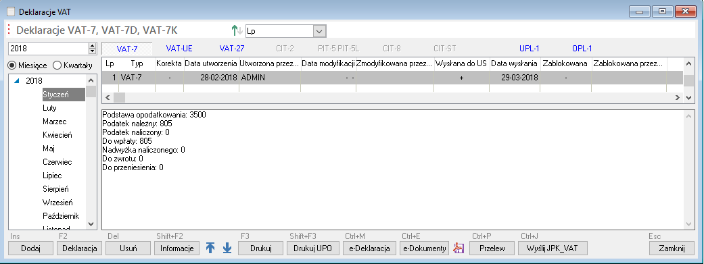
Task: Click the Deklaracje VAT window title icon
Action: 11,11
